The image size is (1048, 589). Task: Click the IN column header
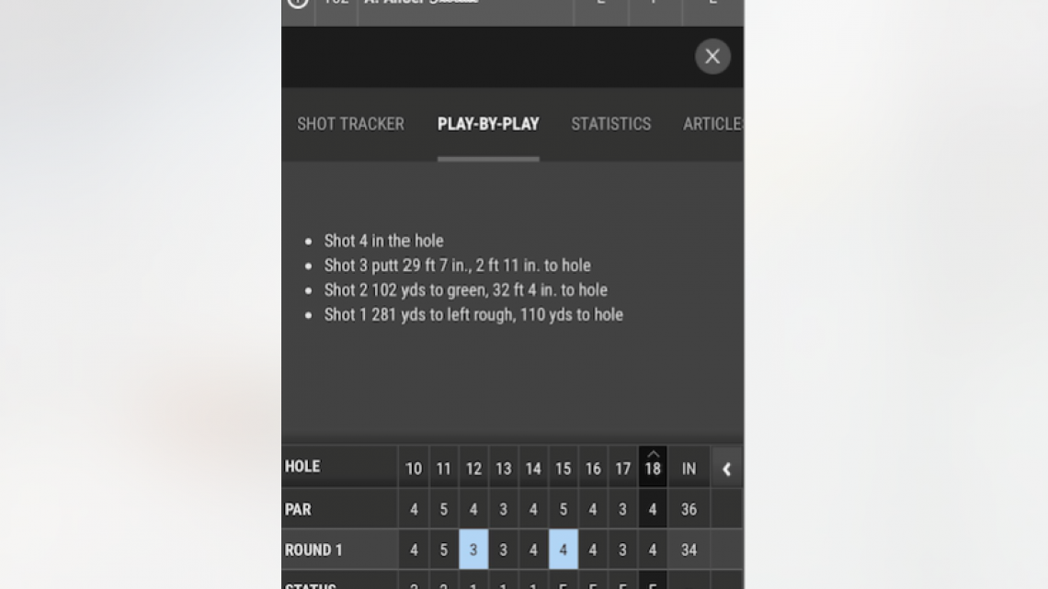(x=689, y=469)
